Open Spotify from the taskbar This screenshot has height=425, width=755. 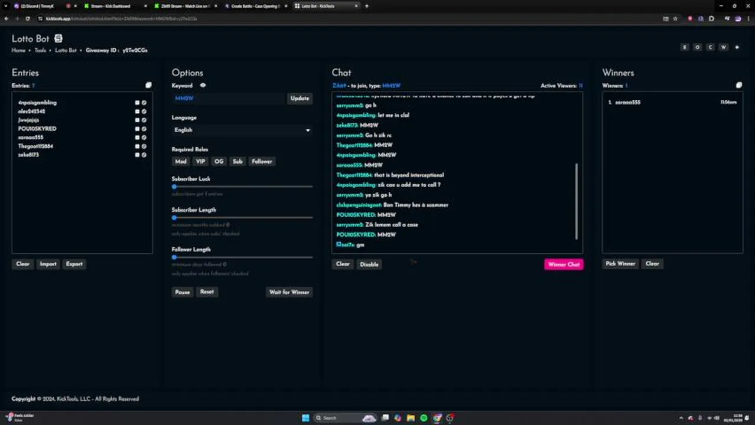424,418
